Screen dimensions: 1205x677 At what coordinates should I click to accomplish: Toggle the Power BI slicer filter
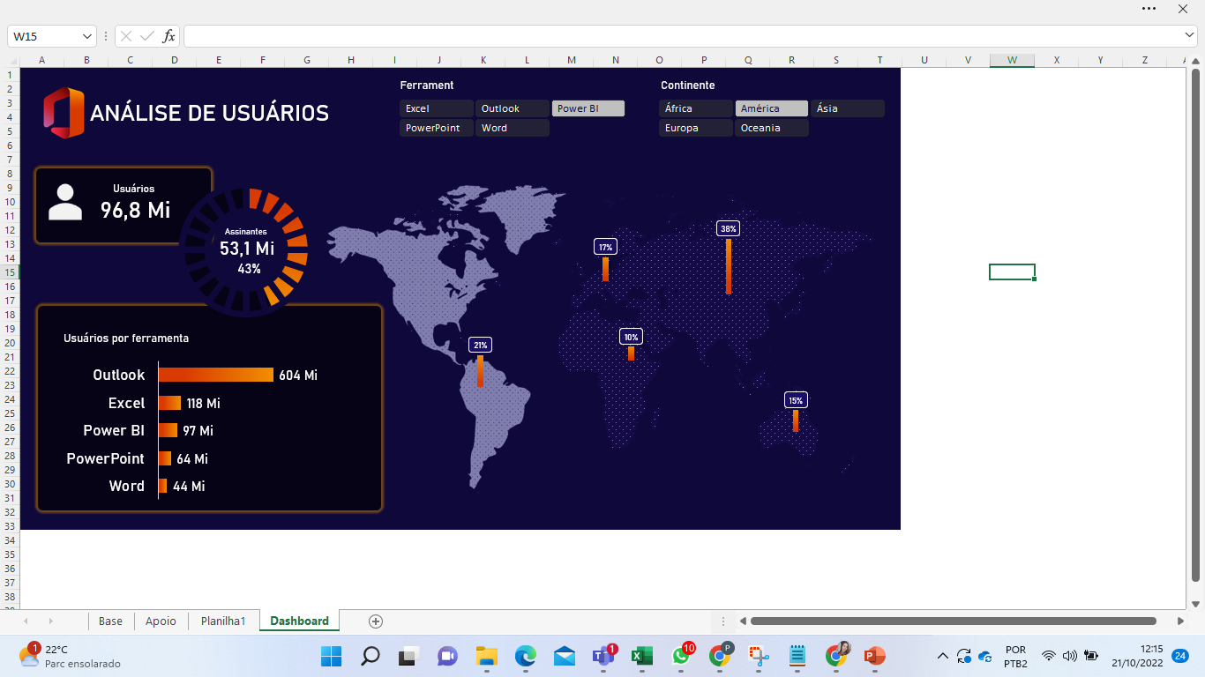tap(588, 108)
